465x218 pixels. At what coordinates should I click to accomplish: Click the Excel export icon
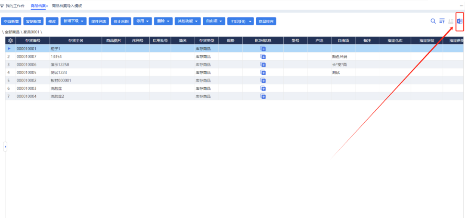(459, 21)
